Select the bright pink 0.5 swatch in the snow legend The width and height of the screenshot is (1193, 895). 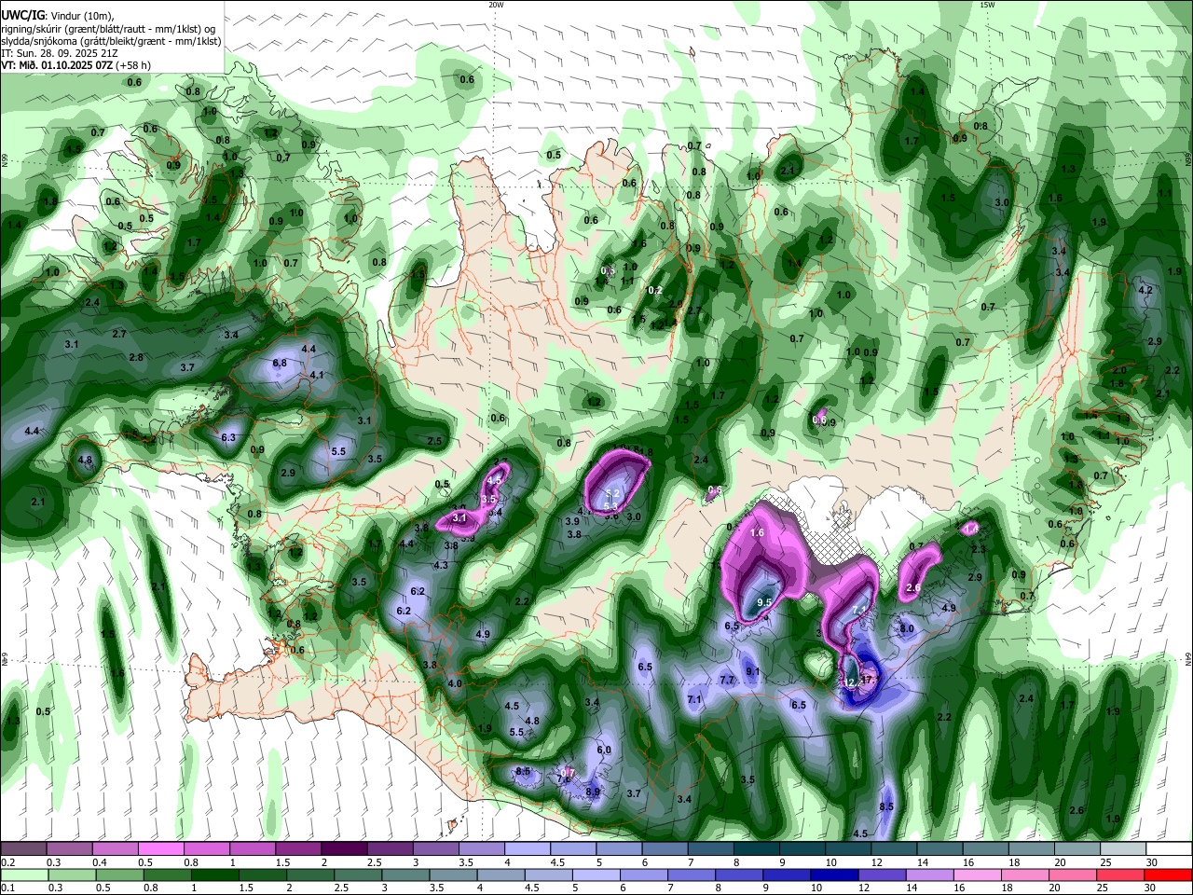[x=160, y=849]
